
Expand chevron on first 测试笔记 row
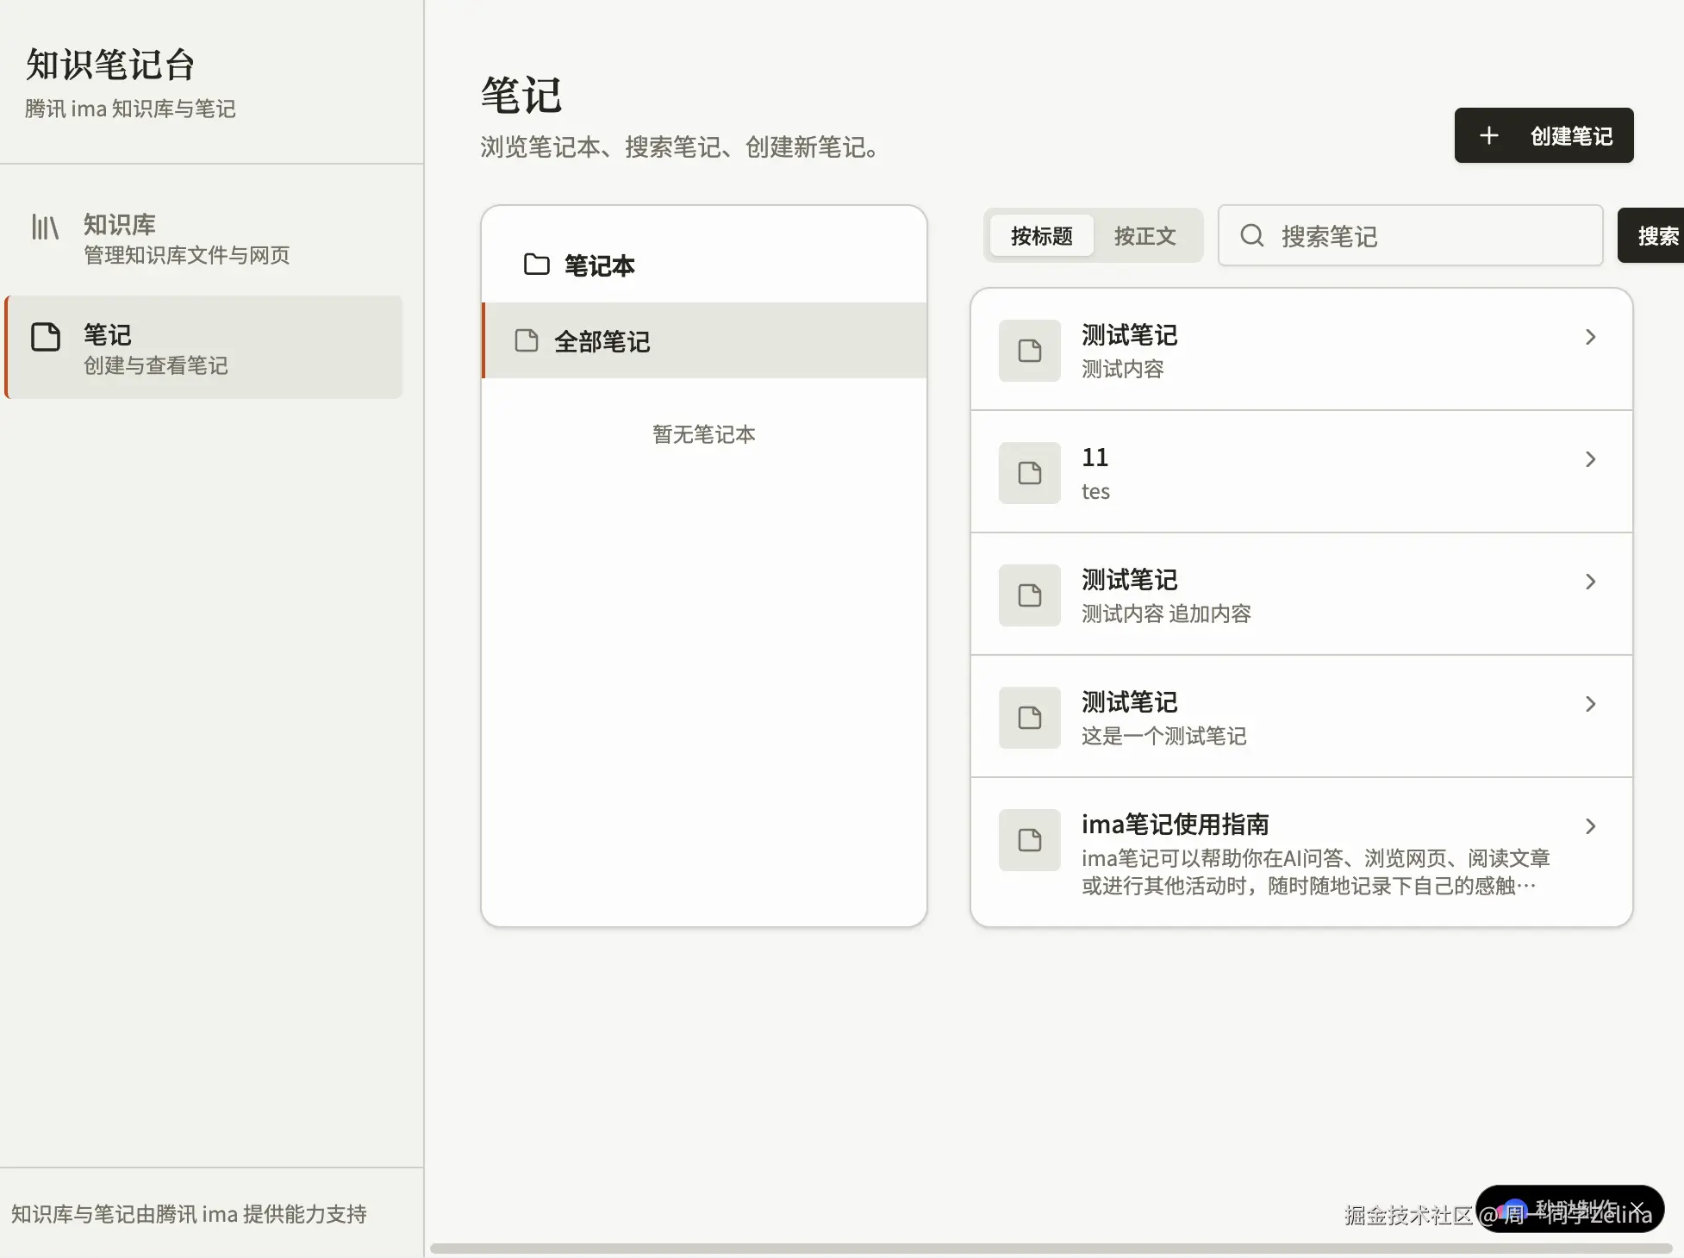point(1591,337)
